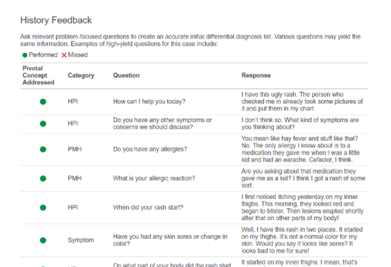391x267 pixels.
Task: Click the Cefaclor allergy response text
Action: pos(300,149)
